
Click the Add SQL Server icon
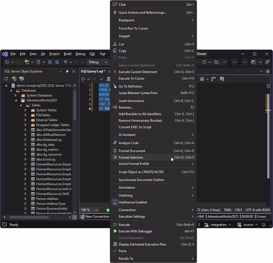tap(14, 79)
